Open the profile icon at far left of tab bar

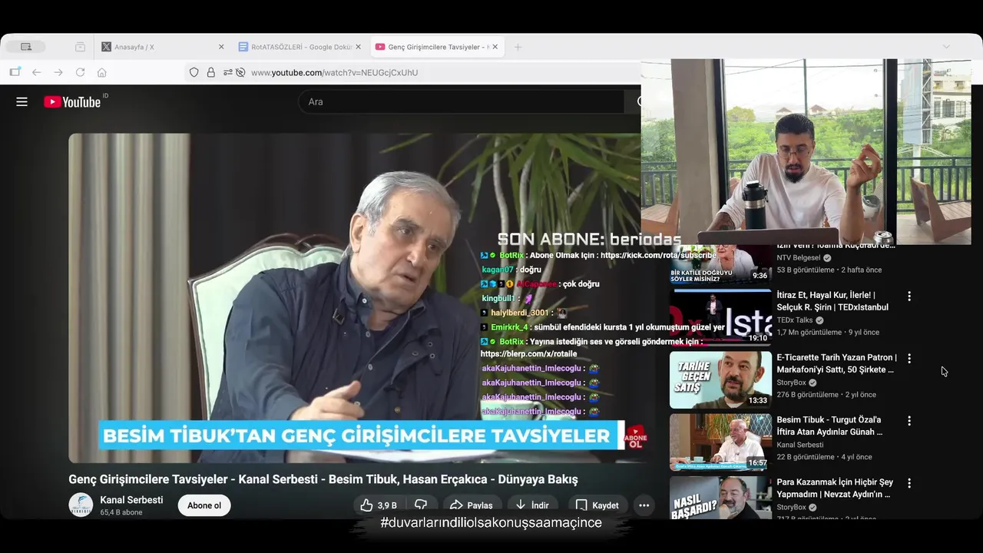(26, 47)
